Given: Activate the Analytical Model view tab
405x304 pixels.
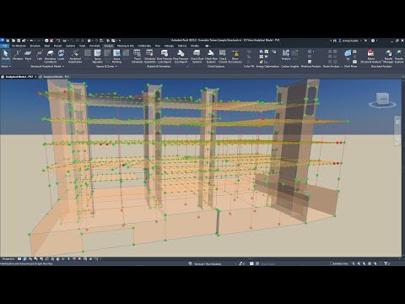Looking at the screenshot, I should [x=19, y=77].
